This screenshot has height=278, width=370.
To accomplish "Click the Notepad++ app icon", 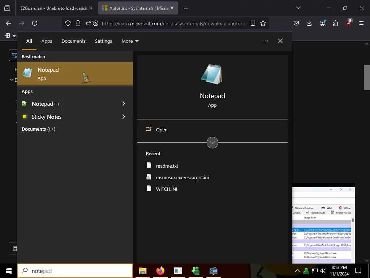I will (24, 104).
